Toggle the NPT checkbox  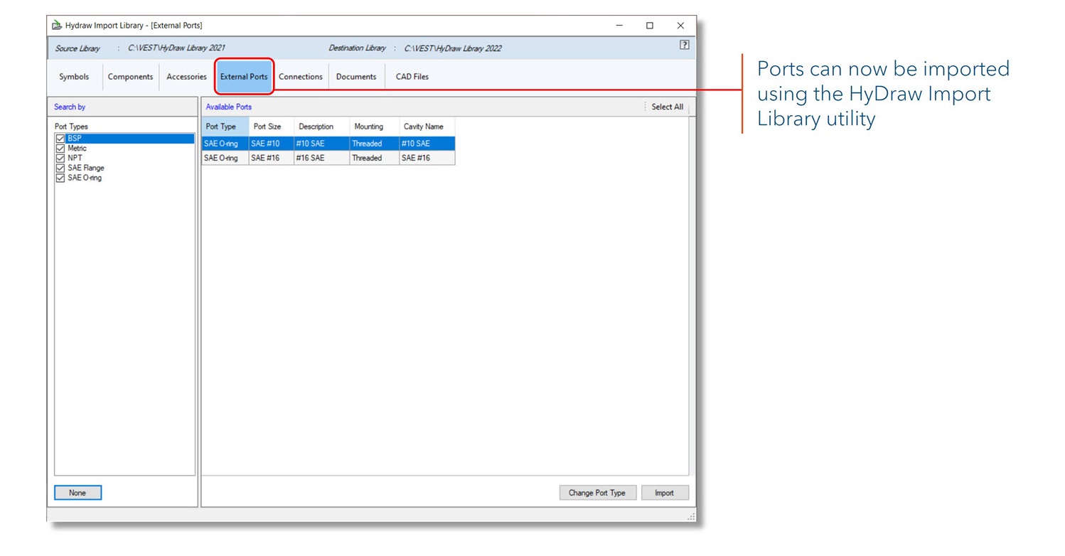tap(60, 159)
